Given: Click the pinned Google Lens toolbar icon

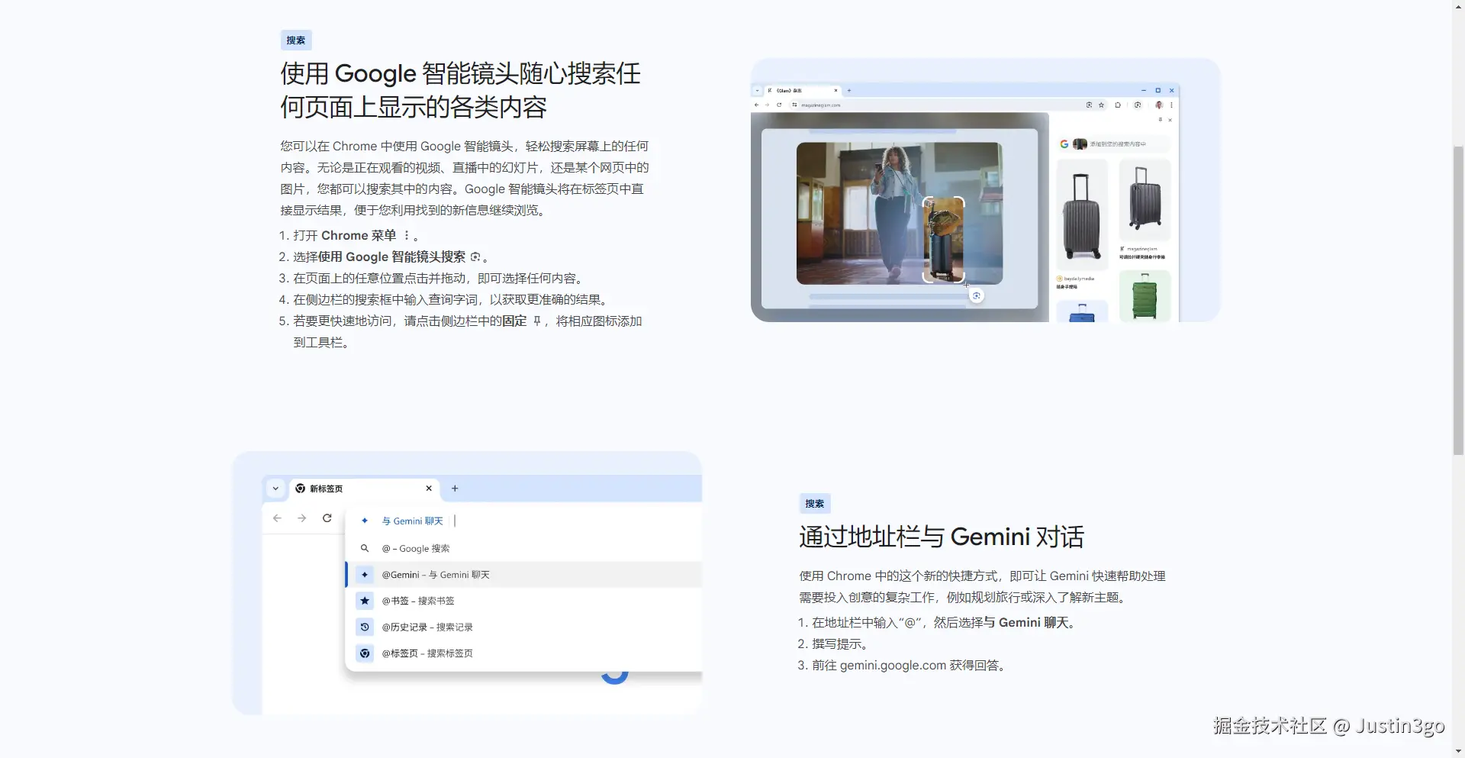Looking at the screenshot, I should point(1138,105).
